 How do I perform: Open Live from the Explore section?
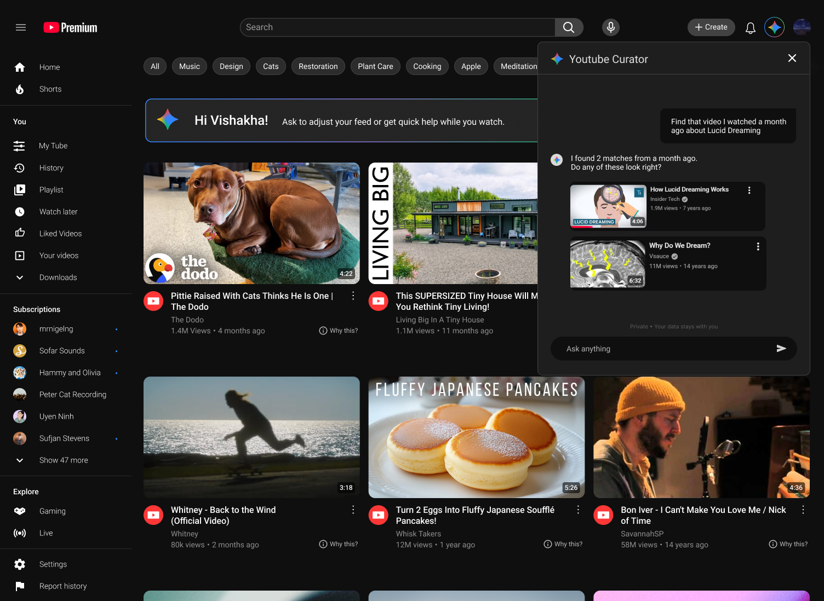click(20, 533)
